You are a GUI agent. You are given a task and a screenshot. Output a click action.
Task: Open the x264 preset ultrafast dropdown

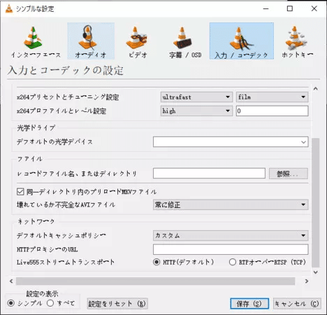[x=196, y=97]
